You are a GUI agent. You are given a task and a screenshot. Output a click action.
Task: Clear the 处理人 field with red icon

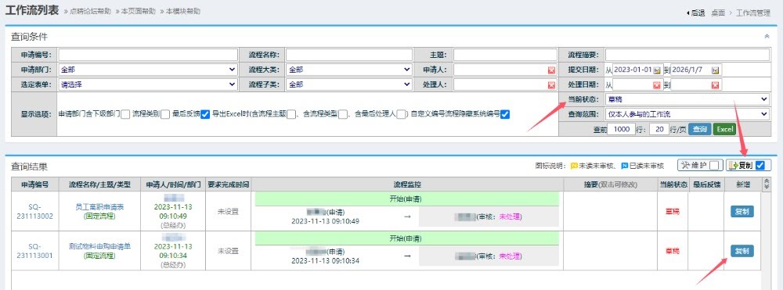551,85
